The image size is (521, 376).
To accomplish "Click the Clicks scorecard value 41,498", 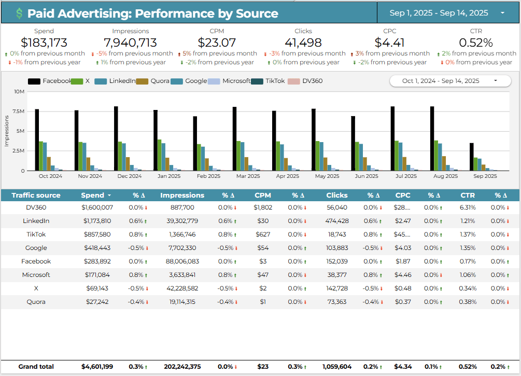I will pos(303,43).
